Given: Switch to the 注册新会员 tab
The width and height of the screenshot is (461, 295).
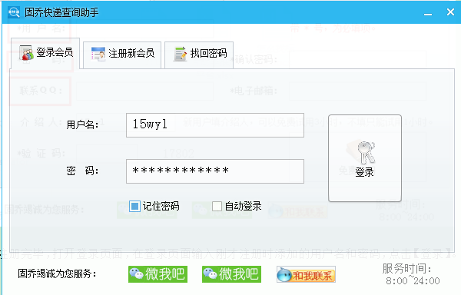Looking at the screenshot, I should [122, 55].
